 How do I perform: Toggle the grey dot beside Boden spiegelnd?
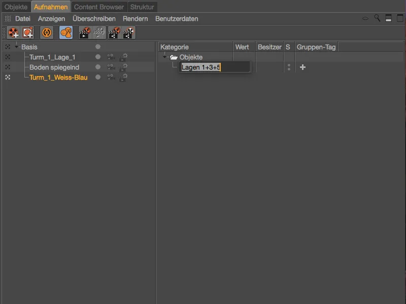(x=98, y=67)
